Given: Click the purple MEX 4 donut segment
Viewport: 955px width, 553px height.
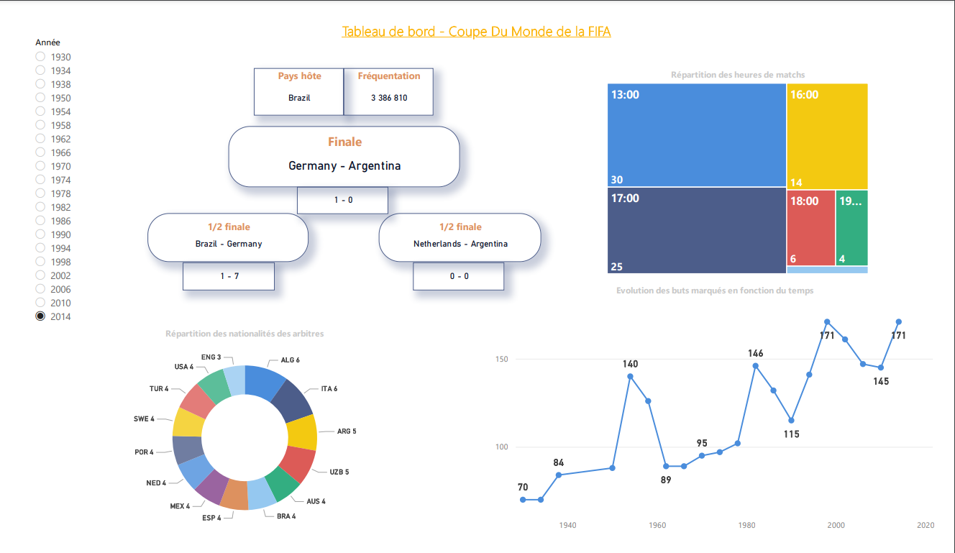Looking at the screenshot, I should click(x=211, y=486).
